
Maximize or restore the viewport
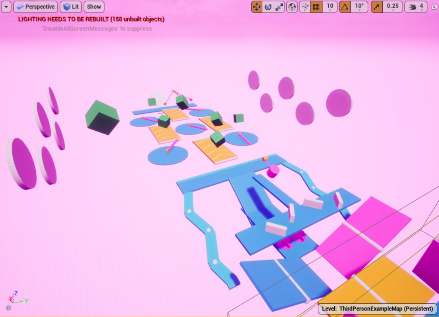[x=434, y=7]
